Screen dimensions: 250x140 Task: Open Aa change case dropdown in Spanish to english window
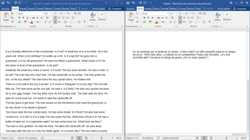tap(39, 22)
